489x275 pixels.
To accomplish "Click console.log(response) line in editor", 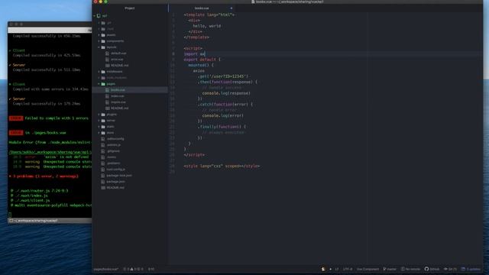I will [x=226, y=93].
